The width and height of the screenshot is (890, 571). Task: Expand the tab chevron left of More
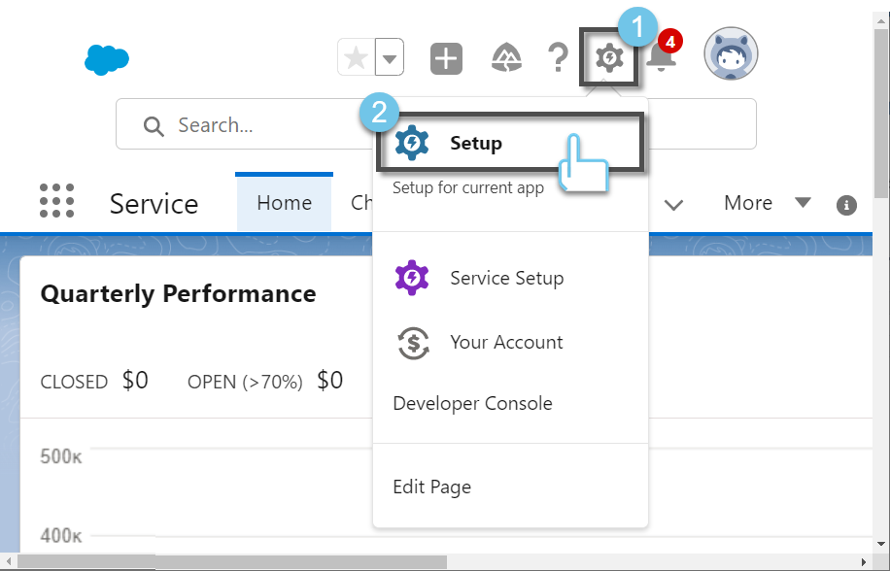673,205
